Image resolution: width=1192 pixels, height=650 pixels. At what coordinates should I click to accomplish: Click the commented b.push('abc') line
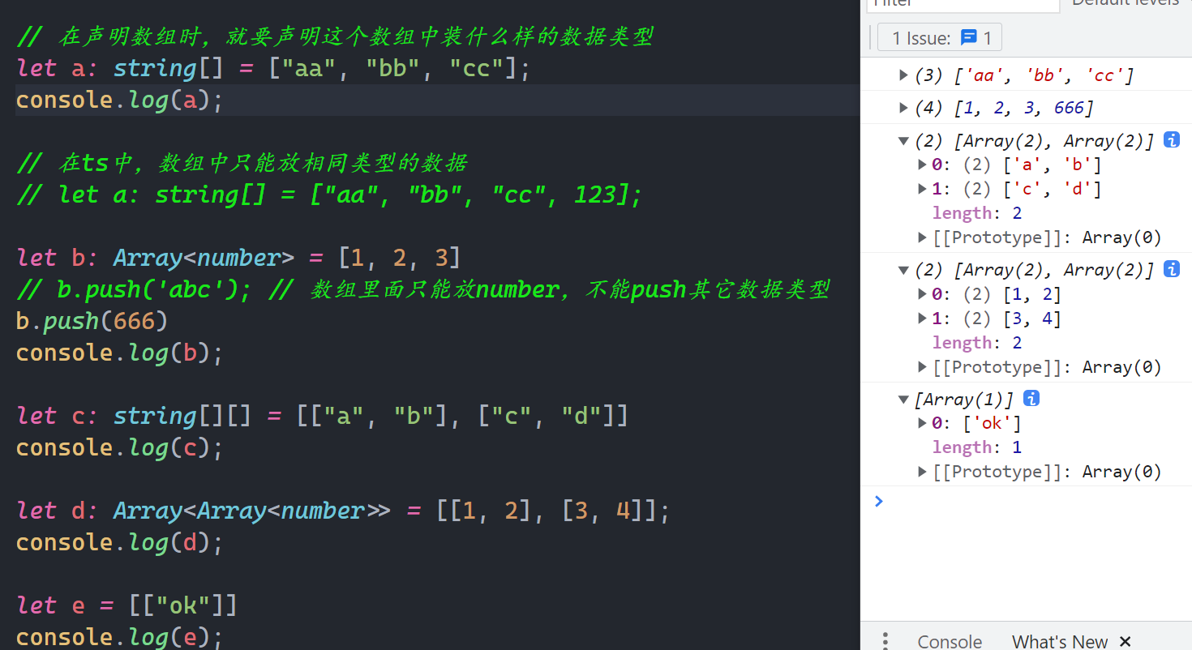point(422,289)
